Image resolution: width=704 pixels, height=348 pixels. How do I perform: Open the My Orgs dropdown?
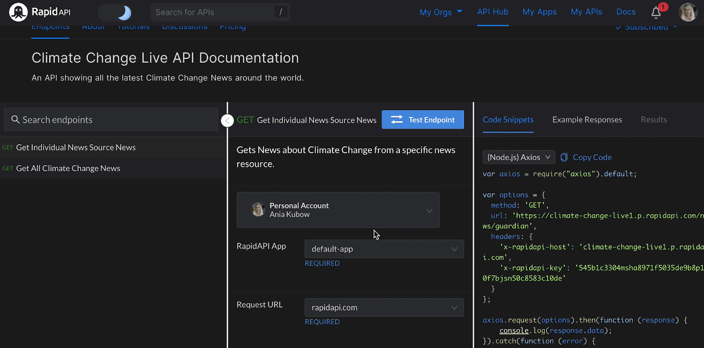click(441, 12)
